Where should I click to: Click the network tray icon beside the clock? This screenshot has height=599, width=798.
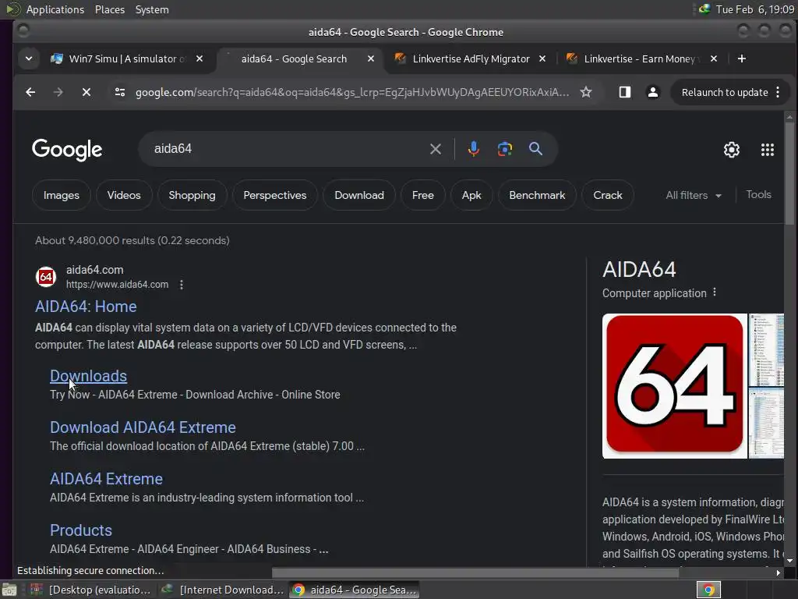[704, 9]
